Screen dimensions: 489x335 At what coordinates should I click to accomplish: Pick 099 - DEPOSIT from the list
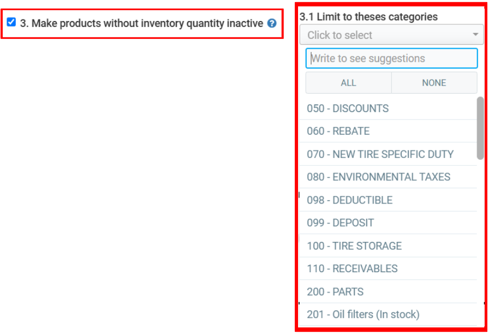click(340, 223)
